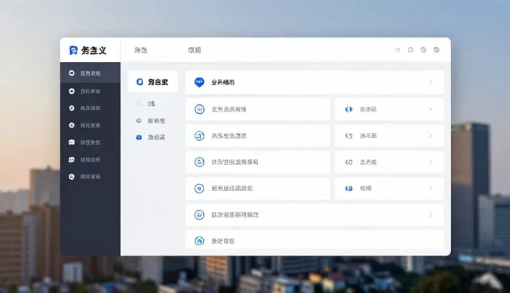Click gray link icon on third-row right card

coord(349,136)
